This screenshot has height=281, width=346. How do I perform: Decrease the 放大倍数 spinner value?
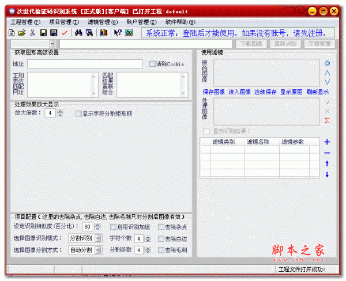click(60, 115)
